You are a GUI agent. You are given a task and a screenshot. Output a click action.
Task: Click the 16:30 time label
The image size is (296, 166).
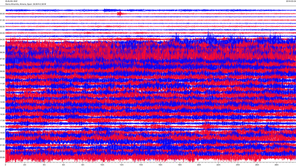(x=2, y=114)
